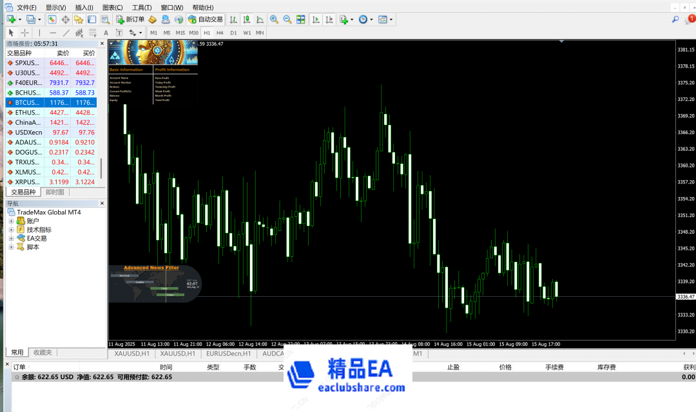
Task: Expand the 账户 (Accounts) tree node
Action: pos(11,221)
